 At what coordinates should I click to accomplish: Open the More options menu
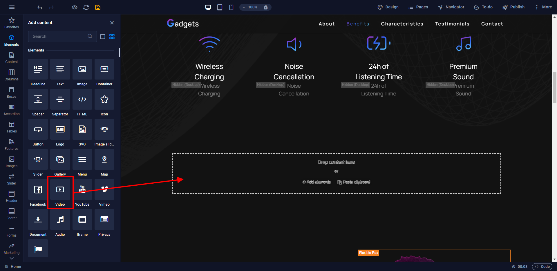pyautogui.click(x=543, y=7)
